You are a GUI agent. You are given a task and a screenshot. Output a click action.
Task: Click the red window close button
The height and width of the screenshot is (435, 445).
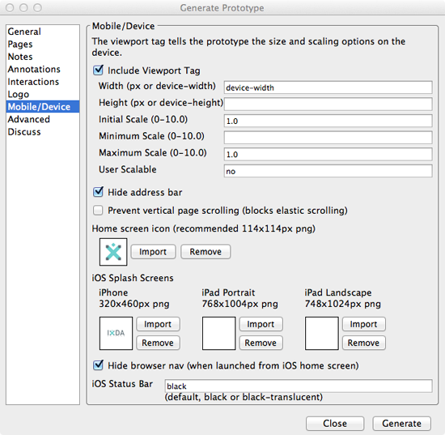[10, 7]
